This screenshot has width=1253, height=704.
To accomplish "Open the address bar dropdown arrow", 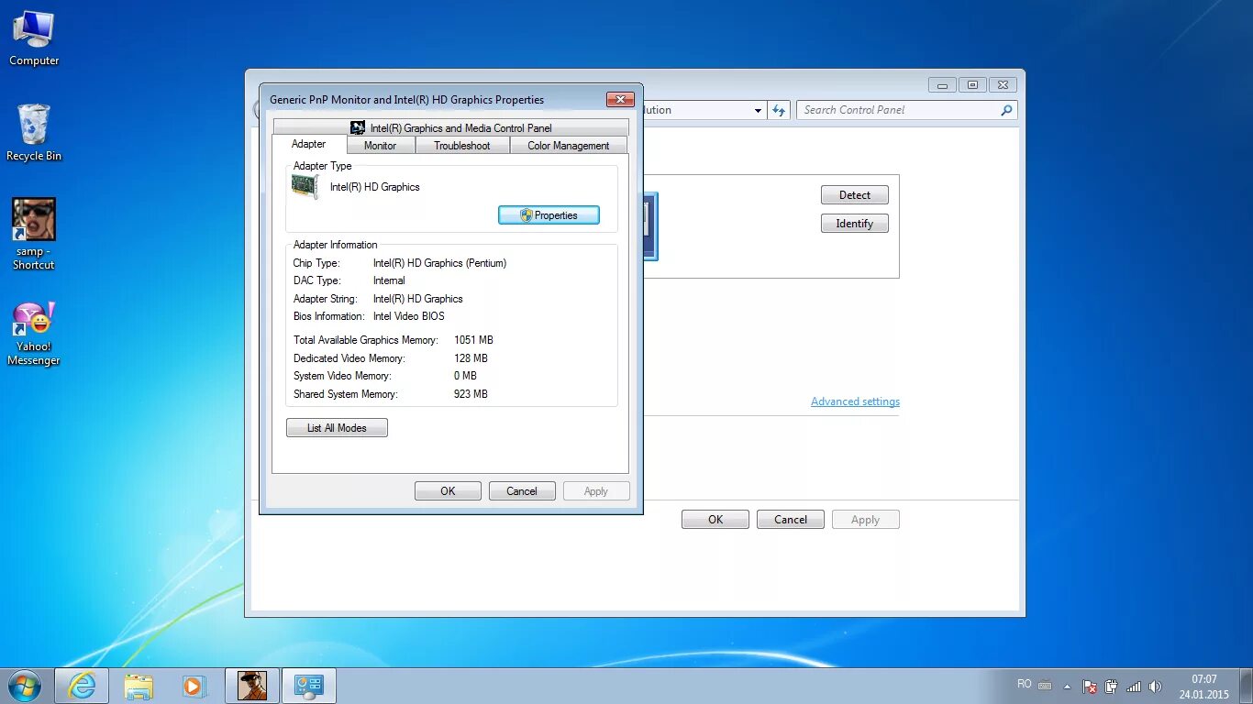I will tap(758, 110).
